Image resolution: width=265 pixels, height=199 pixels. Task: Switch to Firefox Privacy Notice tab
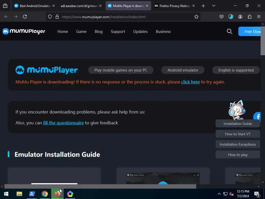pyautogui.click(x=174, y=6)
